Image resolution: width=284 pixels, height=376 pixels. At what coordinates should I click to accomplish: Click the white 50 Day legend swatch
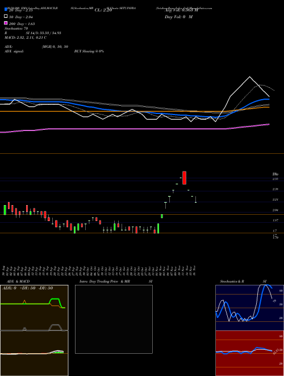click(6, 17)
